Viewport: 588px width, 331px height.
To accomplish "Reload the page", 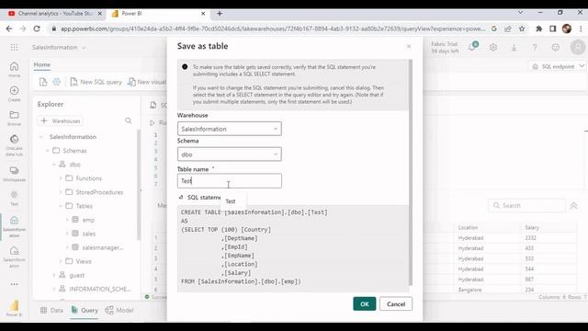I will 37,29.
